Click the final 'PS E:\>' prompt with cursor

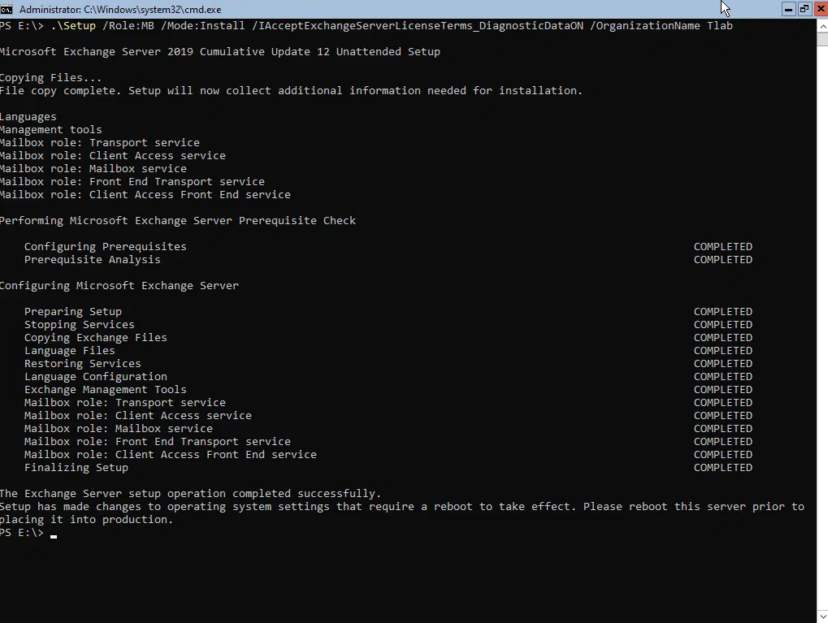[x=28, y=533]
